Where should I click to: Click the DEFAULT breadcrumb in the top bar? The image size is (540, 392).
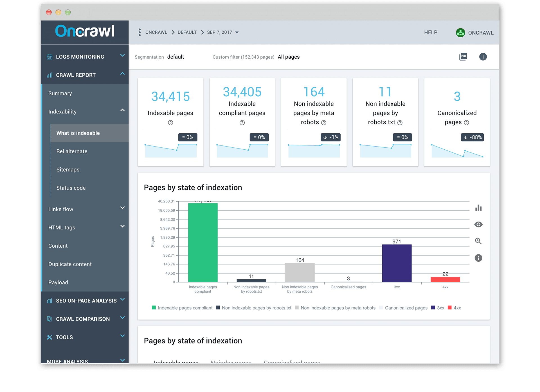click(x=187, y=32)
